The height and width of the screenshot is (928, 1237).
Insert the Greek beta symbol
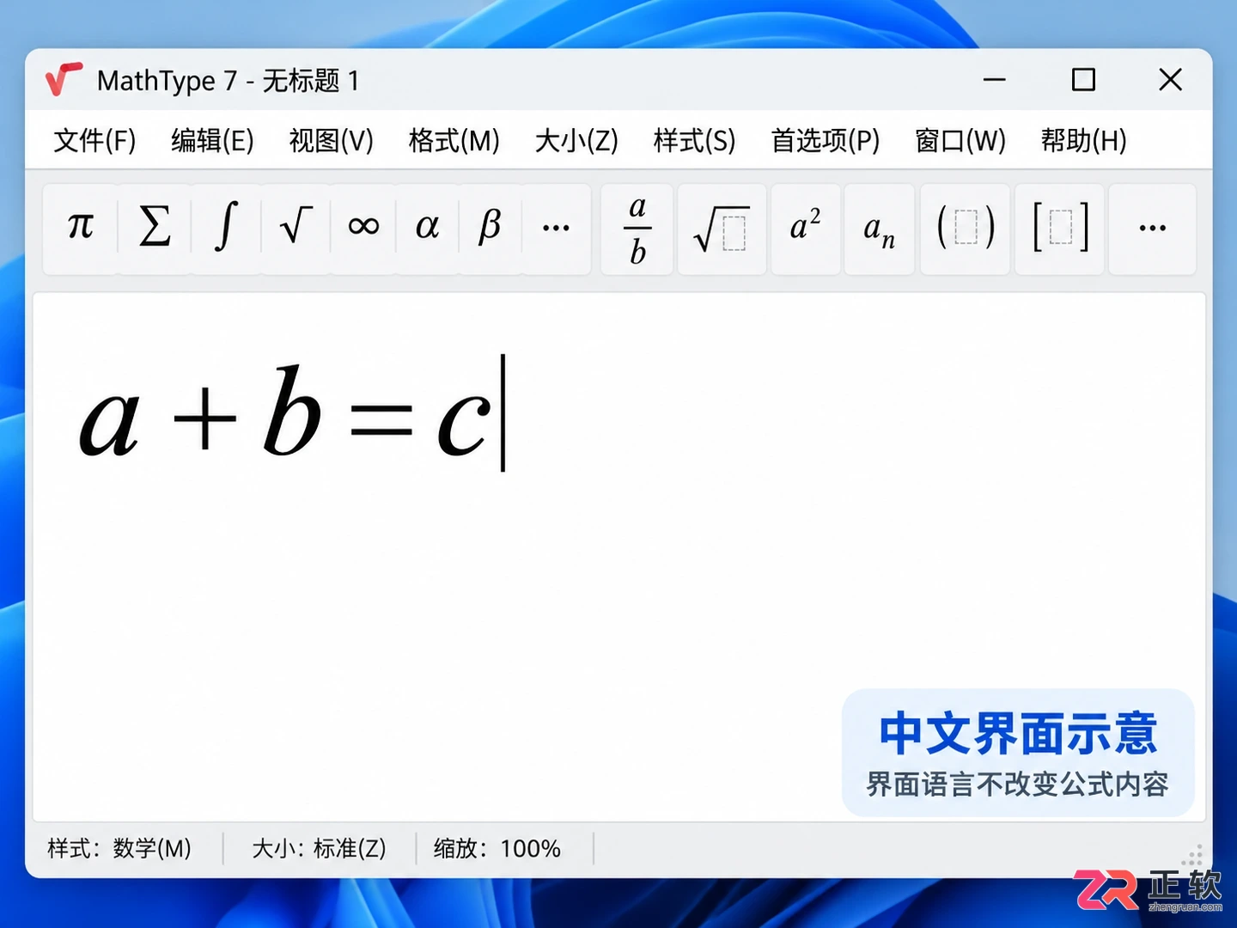tap(490, 229)
